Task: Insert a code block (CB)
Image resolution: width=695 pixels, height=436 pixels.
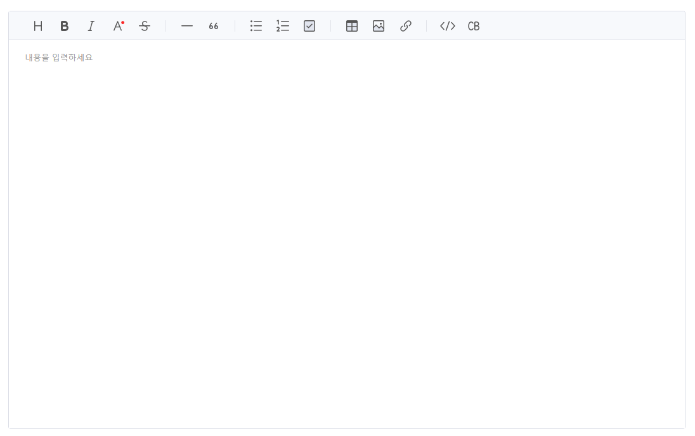Action: (x=474, y=26)
